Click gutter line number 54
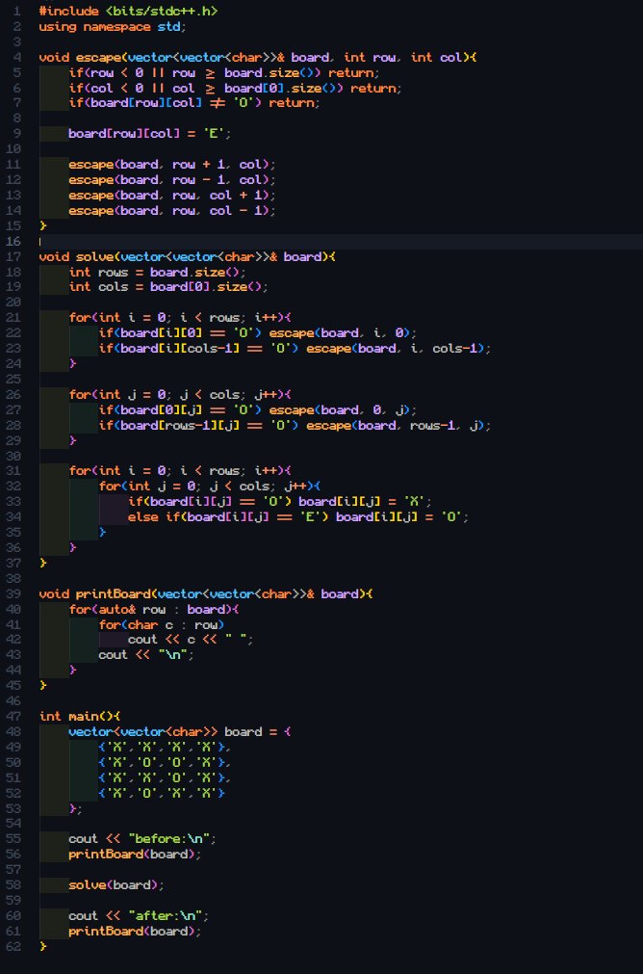Viewport: 643px width, 974px height. (13, 824)
